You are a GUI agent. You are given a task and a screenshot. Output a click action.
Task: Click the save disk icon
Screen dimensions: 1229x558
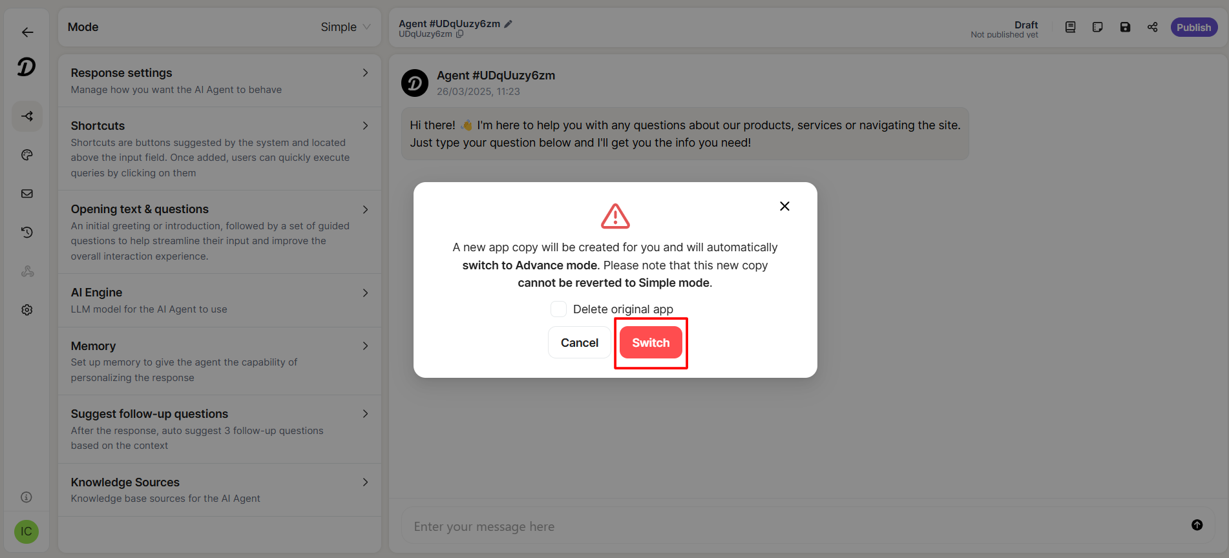(1125, 27)
